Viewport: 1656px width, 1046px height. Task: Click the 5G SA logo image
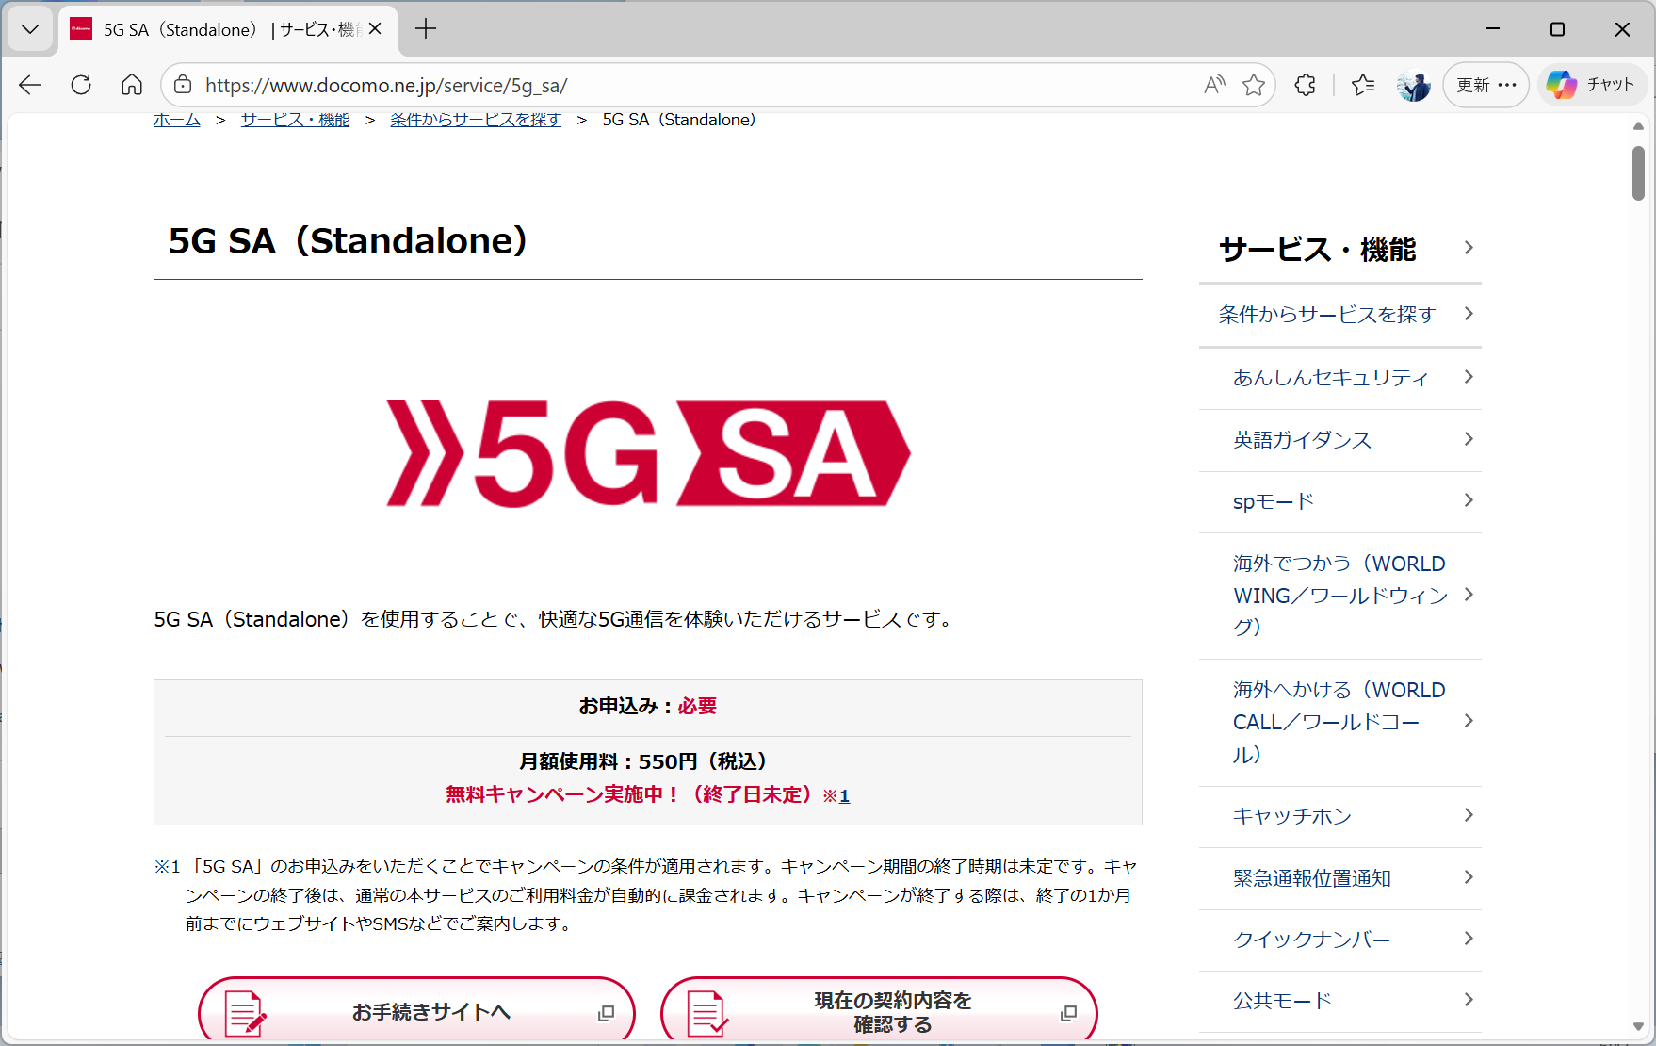click(x=648, y=453)
